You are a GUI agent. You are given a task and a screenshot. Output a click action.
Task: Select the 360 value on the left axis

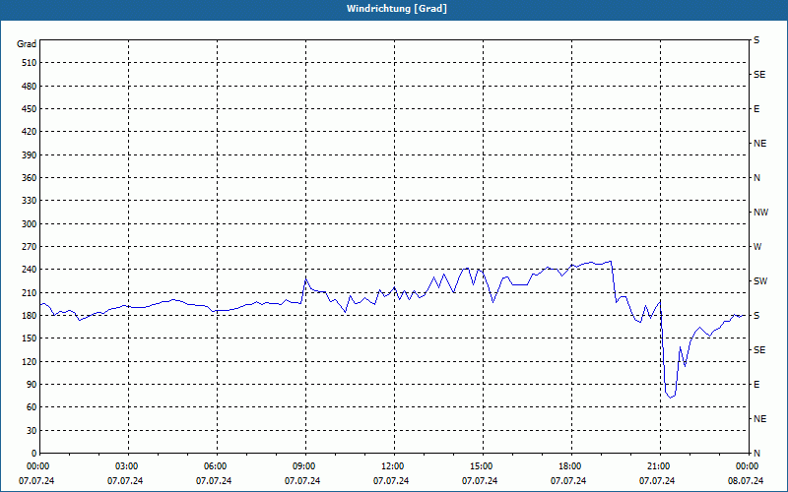point(30,178)
